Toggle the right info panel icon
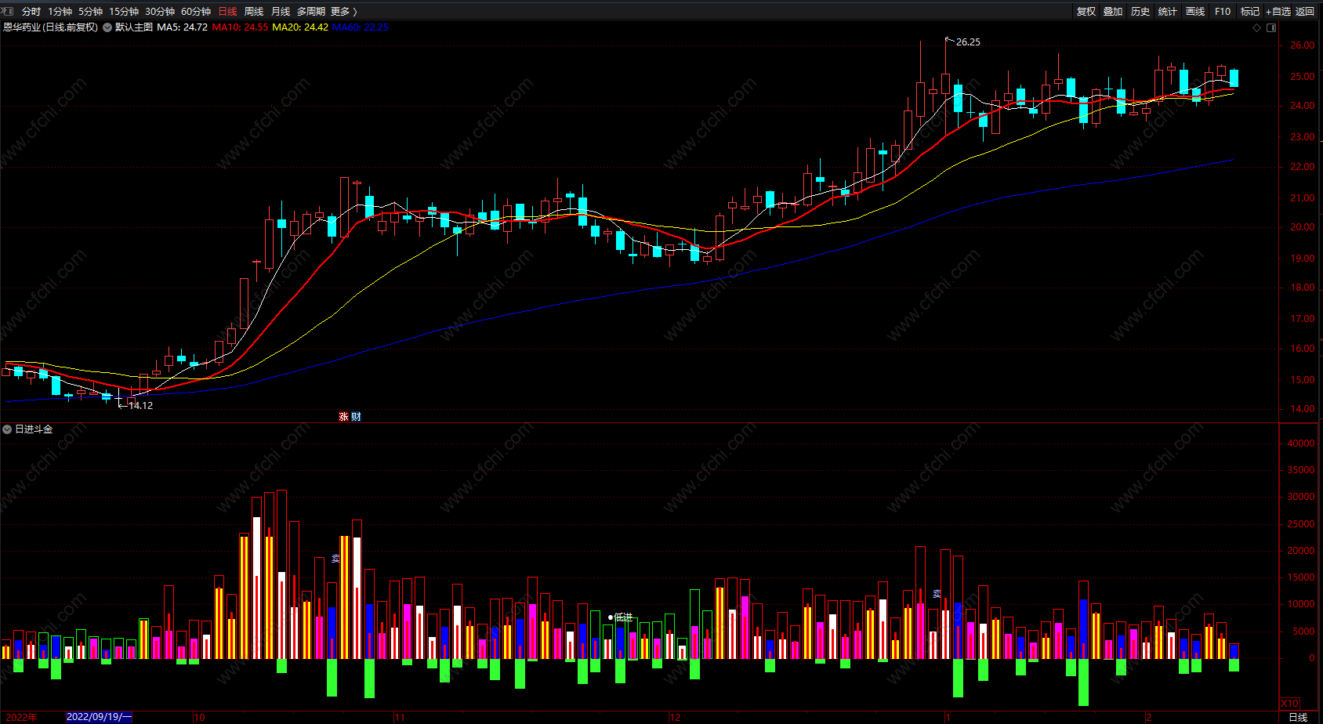This screenshot has width=1323, height=724. (1271, 27)
